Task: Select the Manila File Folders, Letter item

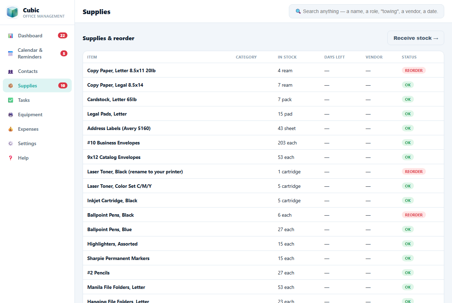Action: tap(263, 287)
